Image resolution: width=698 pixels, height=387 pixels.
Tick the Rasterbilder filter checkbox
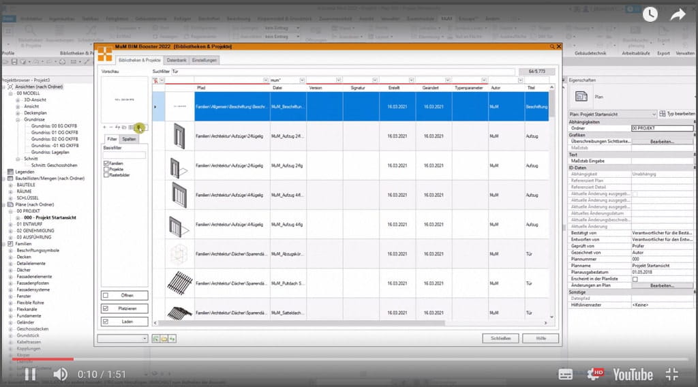click(x=106, y=175)
